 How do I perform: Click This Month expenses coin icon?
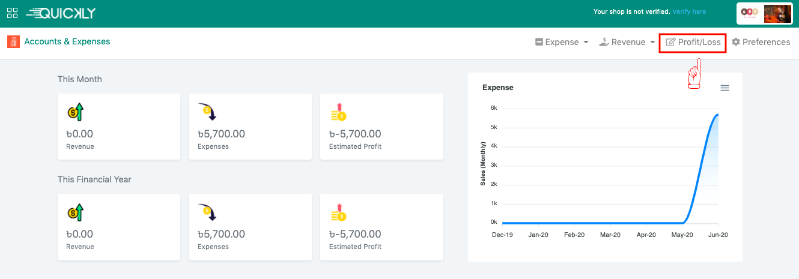pos(207,112)
